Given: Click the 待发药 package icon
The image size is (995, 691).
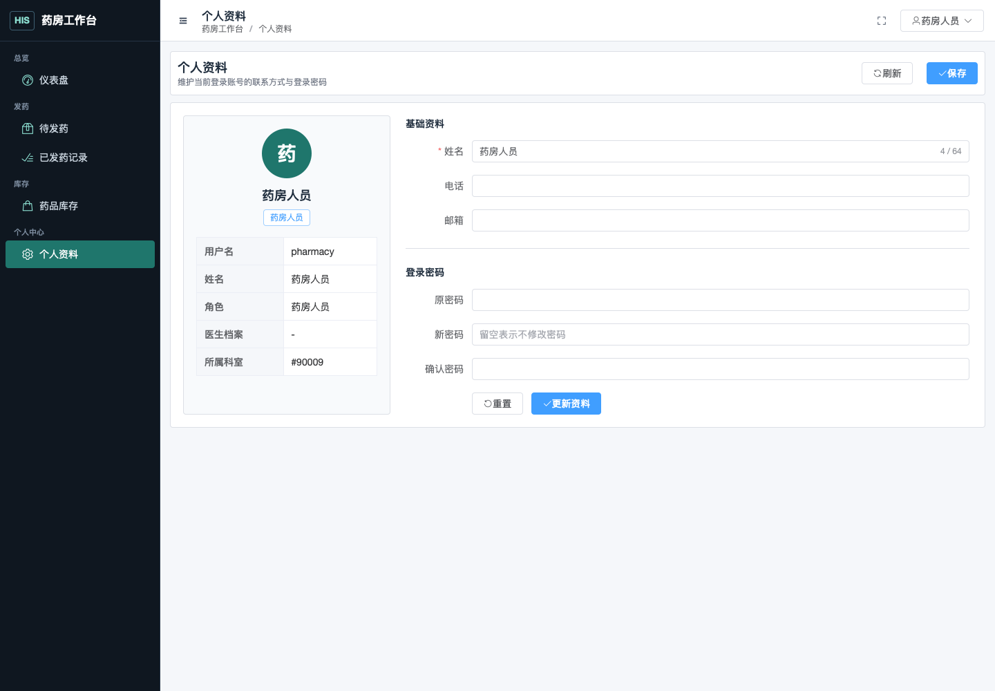Looking at the screenshot, I should tap(28, 129).
